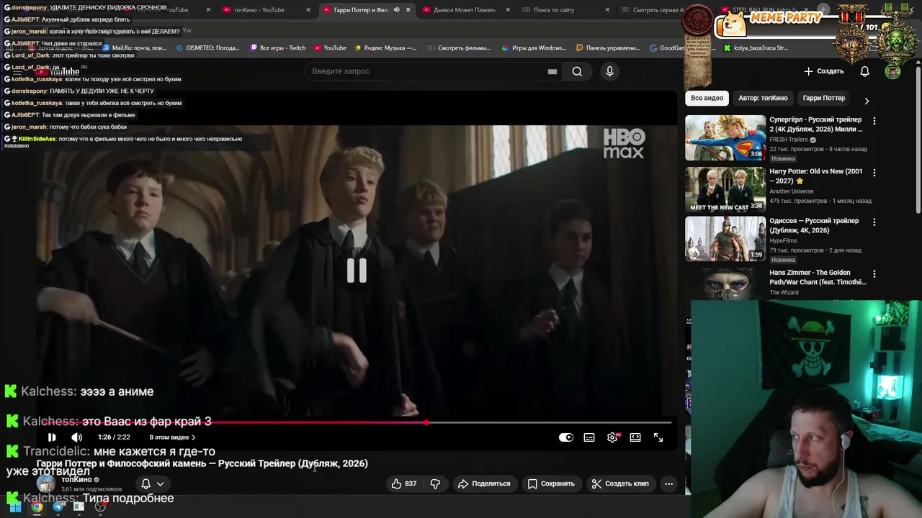Open the on-screen keyboard icon in search box
The image size is (922, 518).
tap(552, 71)
